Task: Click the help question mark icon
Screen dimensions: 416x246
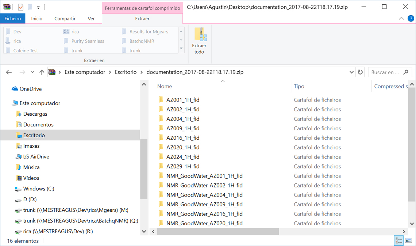Action: (x=411, y=19)
